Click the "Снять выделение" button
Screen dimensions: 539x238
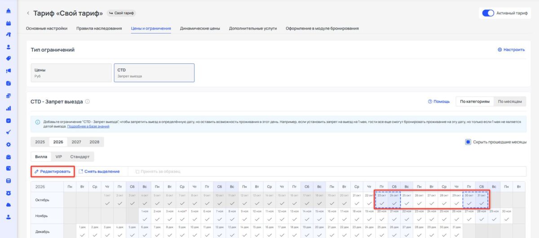[99, 171]
